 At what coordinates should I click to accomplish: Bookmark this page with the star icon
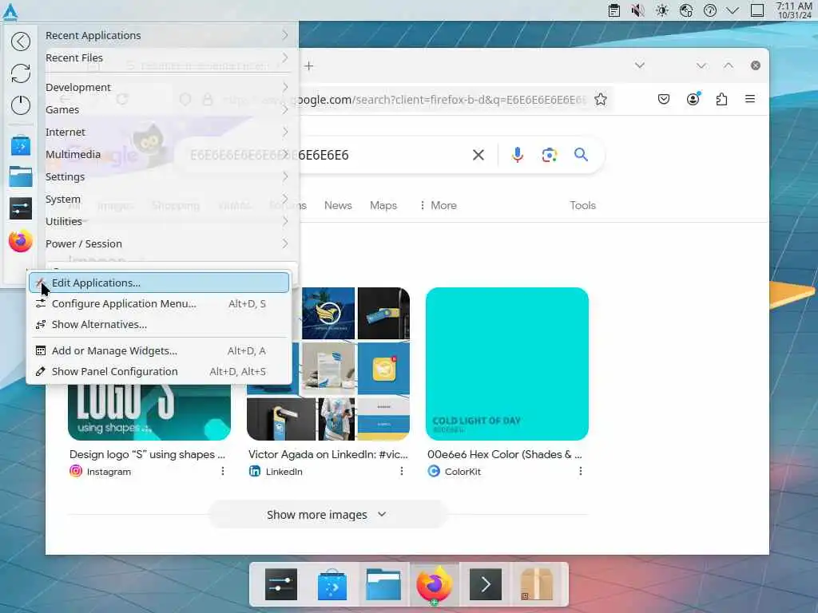point(601,99)
